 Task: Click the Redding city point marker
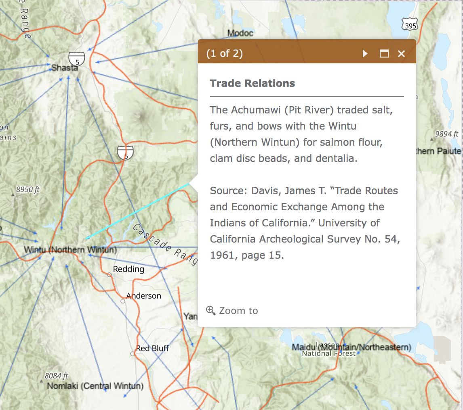coord(109,275)
